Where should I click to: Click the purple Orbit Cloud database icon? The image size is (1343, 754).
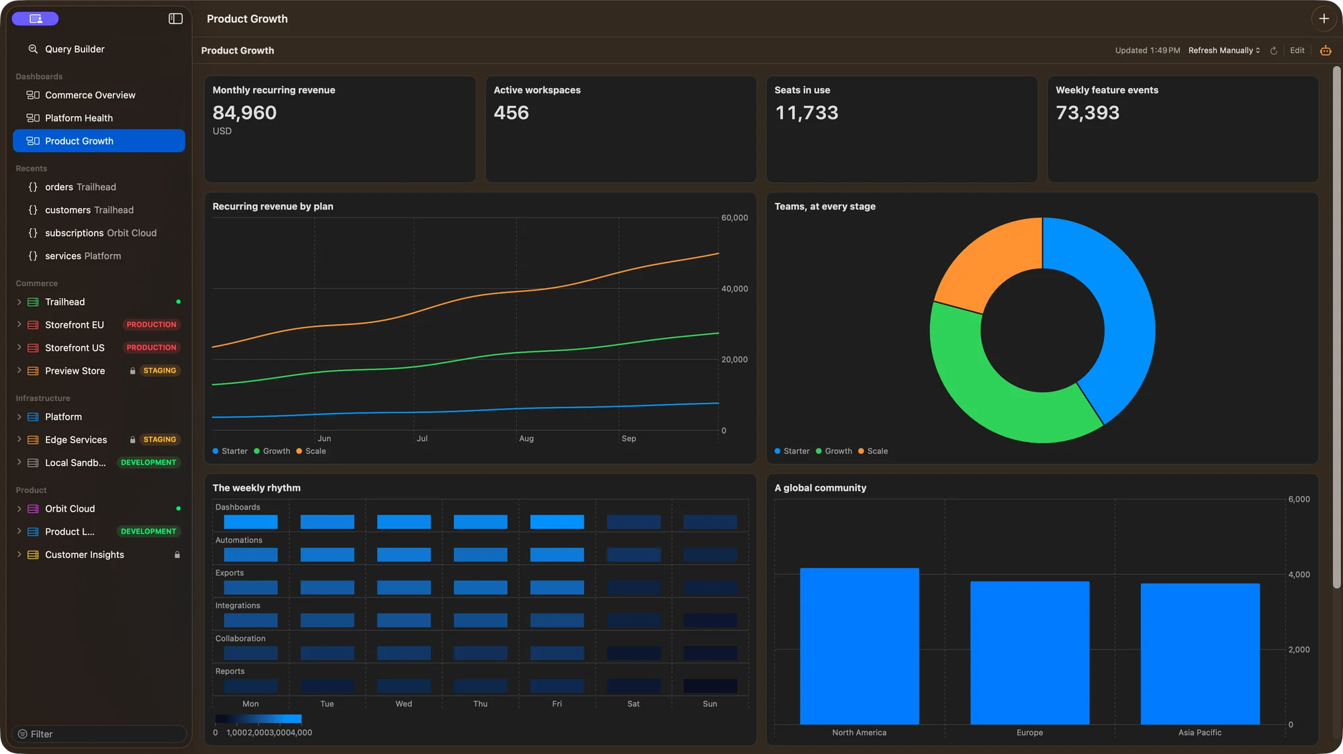pos(33,509)
